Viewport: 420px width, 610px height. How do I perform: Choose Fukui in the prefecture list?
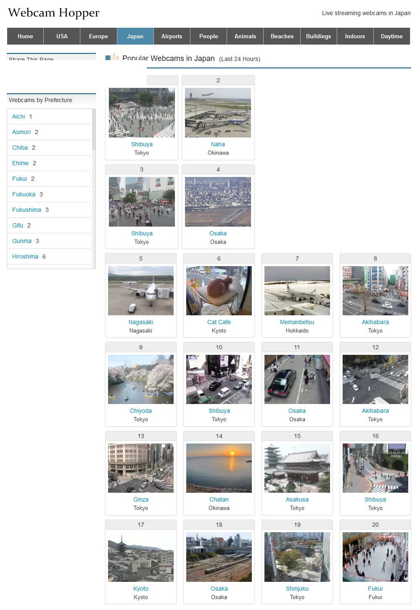(19, 179)
